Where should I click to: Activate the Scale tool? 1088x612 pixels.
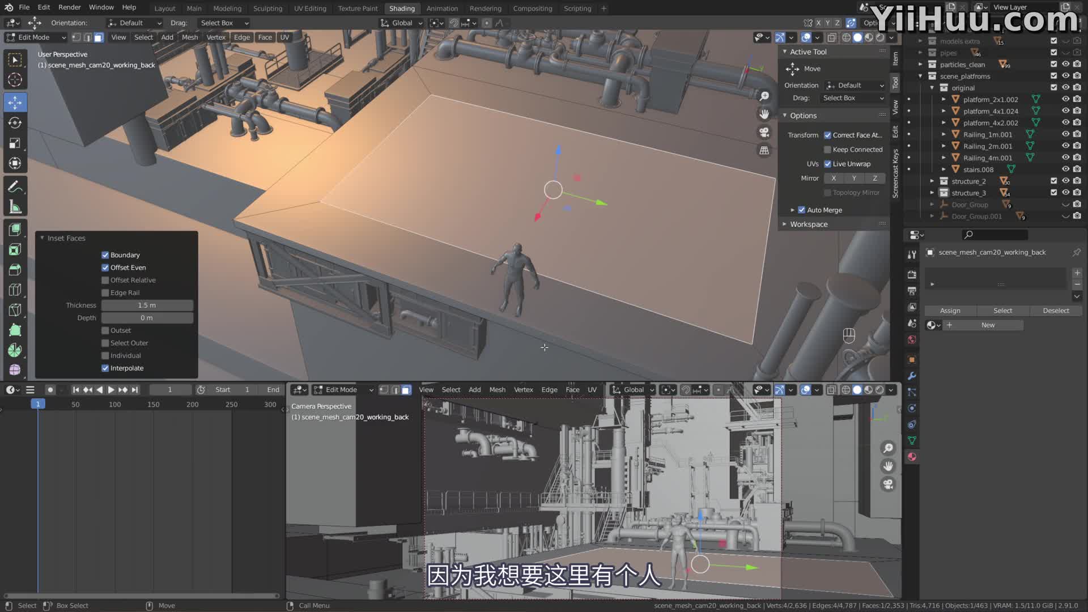click(15, 143)
